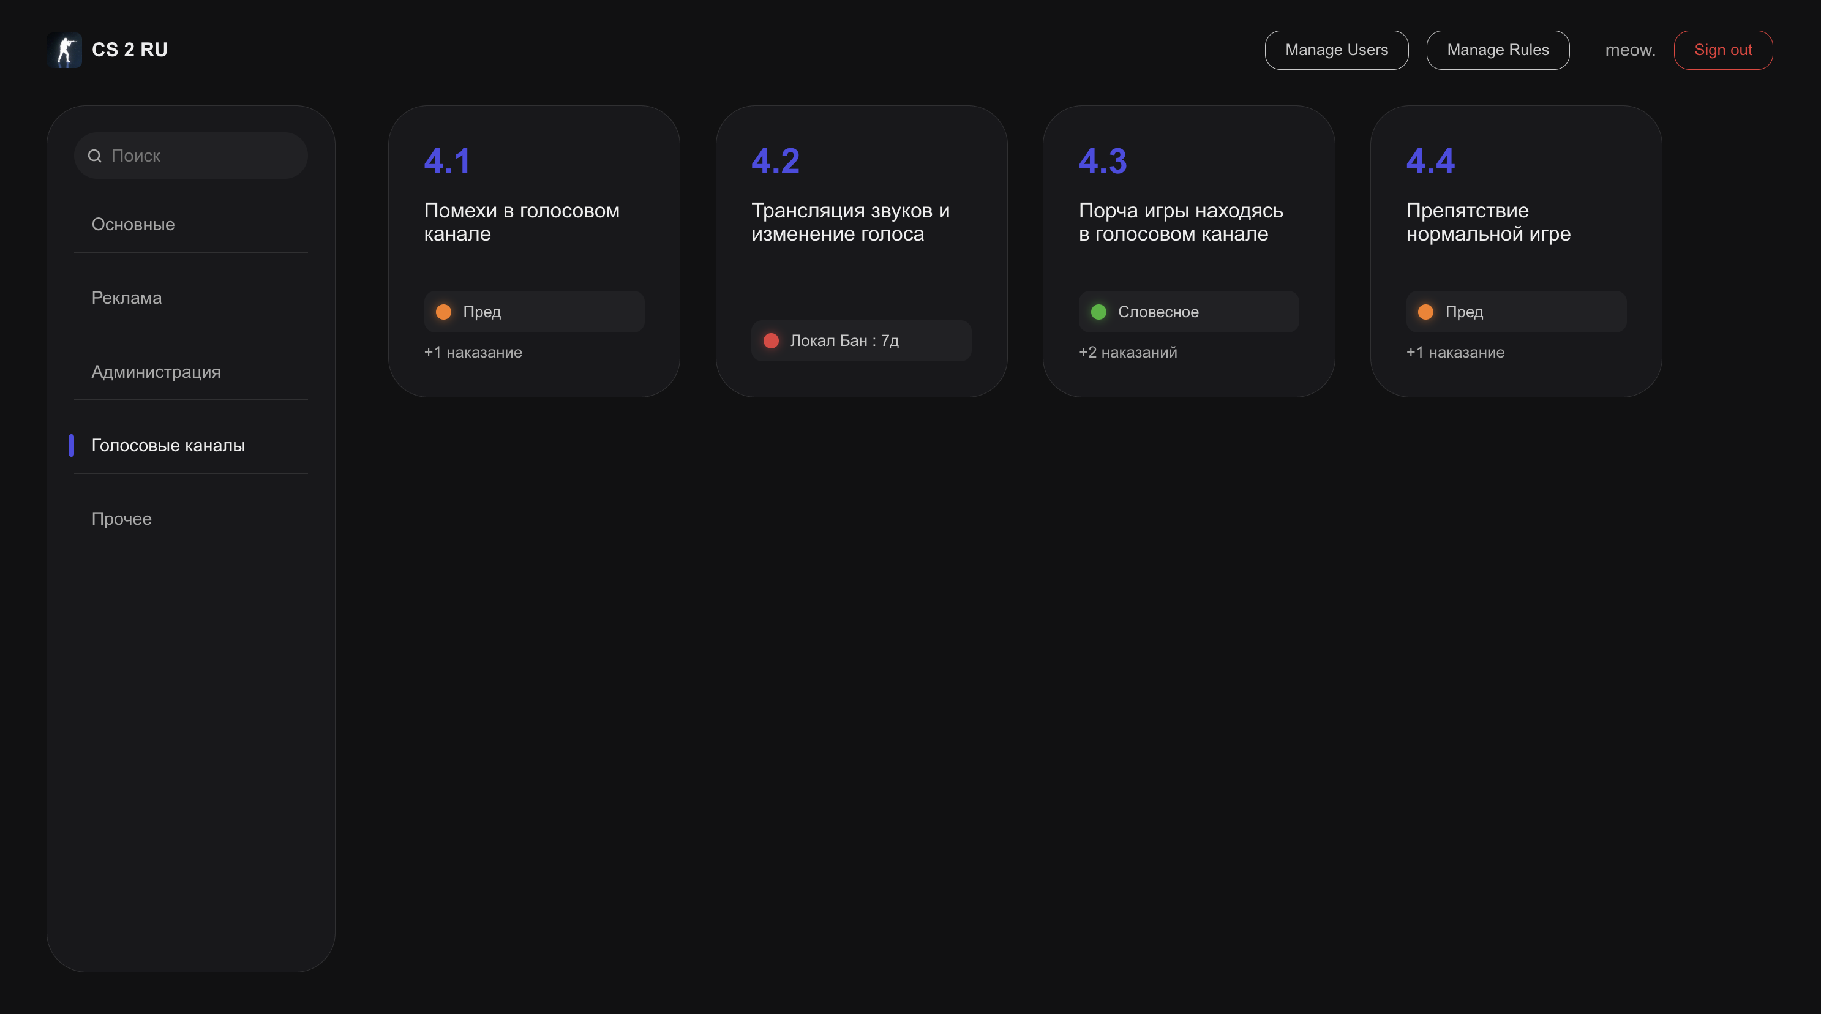
Task: Open the Прочее category
Action: [x=122, y=519]
